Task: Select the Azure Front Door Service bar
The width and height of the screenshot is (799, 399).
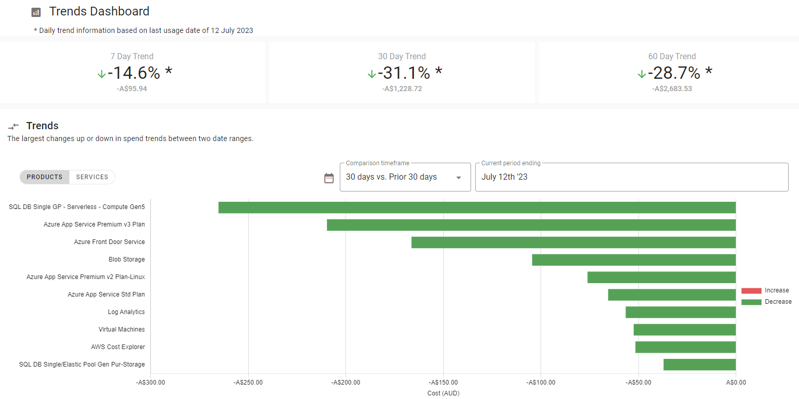Action: [574, 242]
